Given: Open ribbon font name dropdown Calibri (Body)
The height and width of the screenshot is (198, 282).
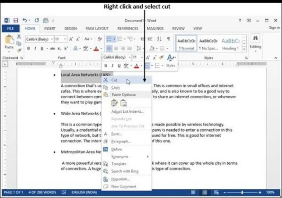Looking at the screenshot, I should coord(52,39).
